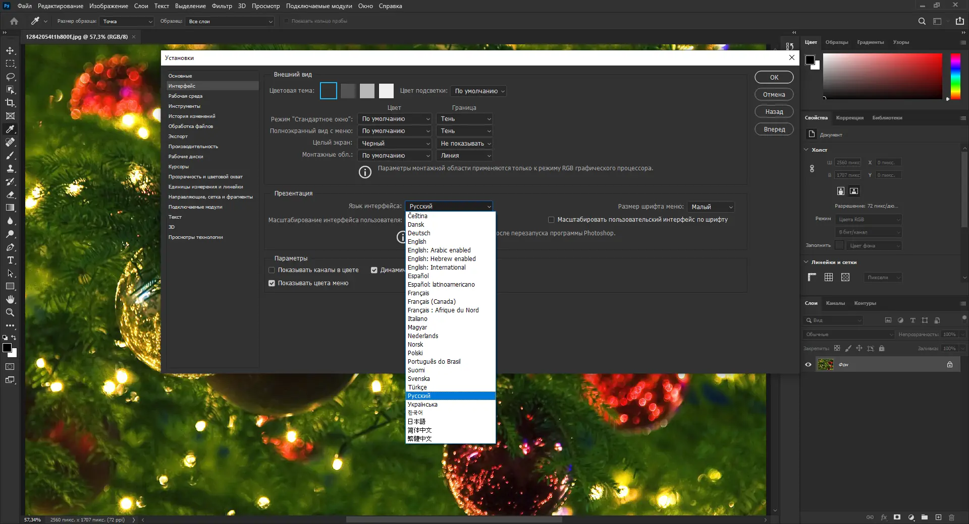
Task: Select the Crop tool
Action: click(x=10, y=103)
